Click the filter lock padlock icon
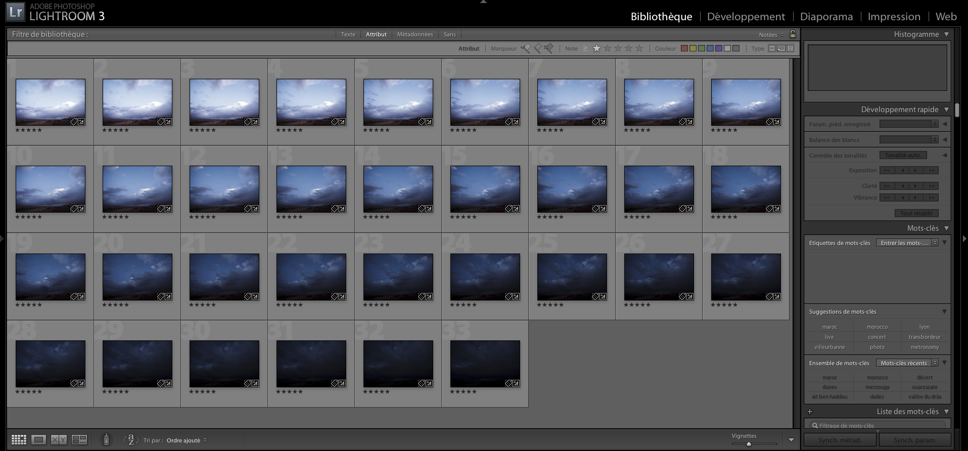Image resolution: width=968 pixels, height=451 pixels. click(793, 34)
